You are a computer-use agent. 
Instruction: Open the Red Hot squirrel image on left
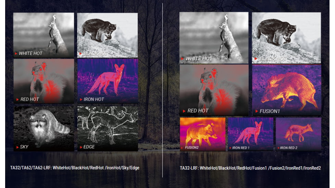[44, 81]
